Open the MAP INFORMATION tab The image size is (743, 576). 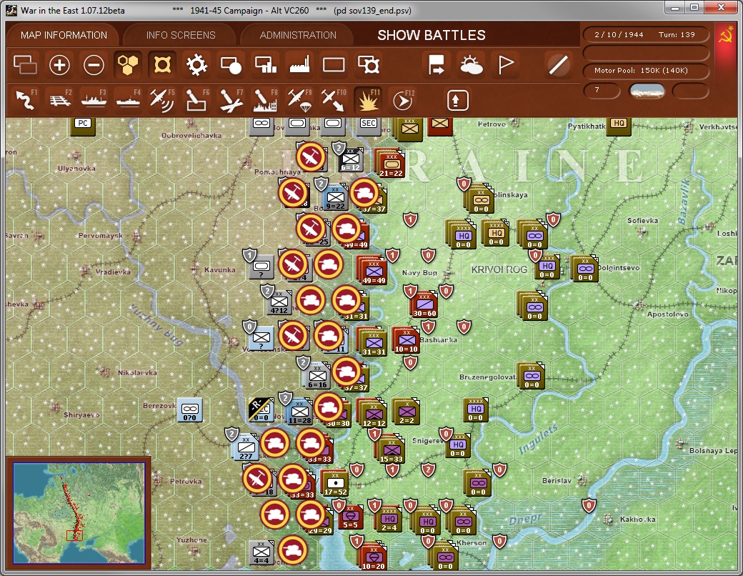click(x=64, y=35)
